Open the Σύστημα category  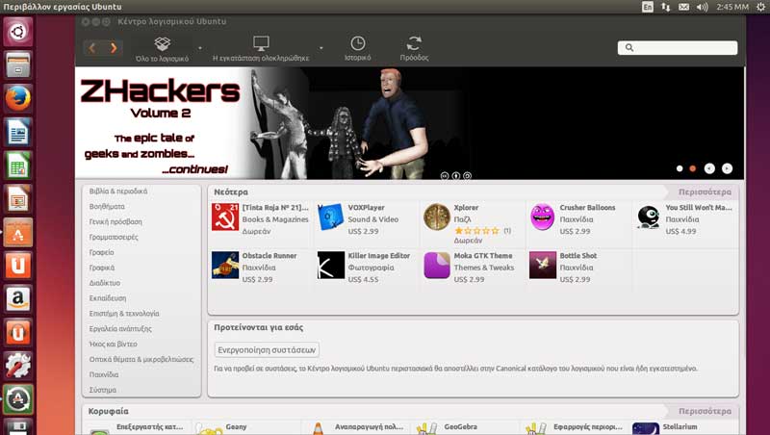click(103, 390)
